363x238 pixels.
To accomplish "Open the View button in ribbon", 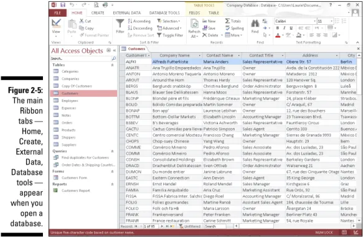I will 56,28.
